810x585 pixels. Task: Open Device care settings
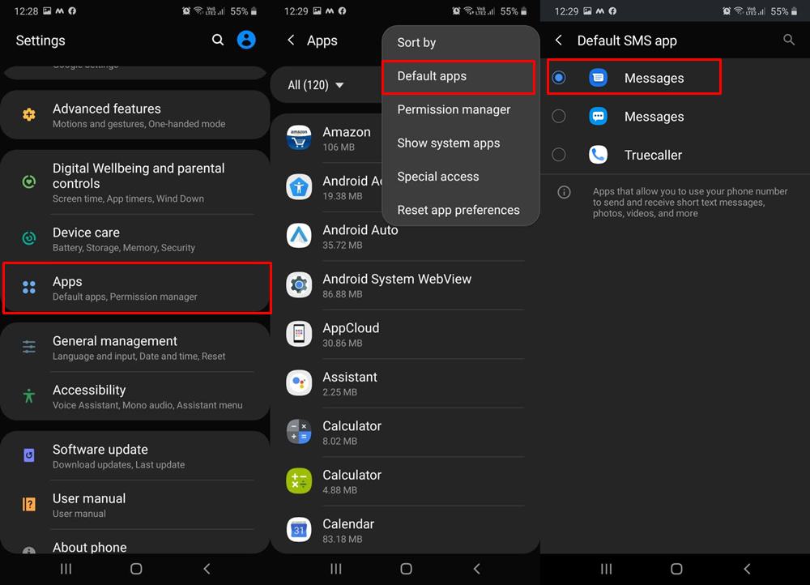(135, 239)
